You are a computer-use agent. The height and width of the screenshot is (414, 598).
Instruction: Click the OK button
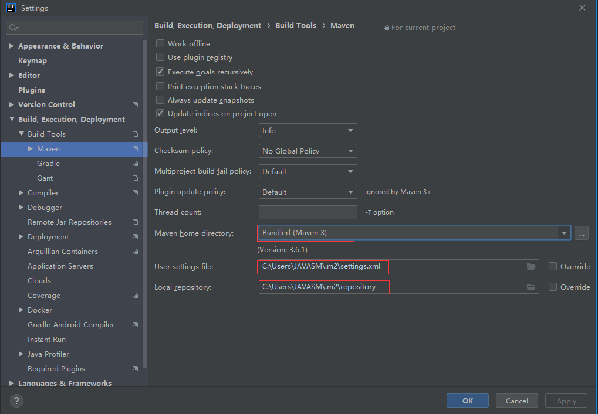click(x=468, y=401)
